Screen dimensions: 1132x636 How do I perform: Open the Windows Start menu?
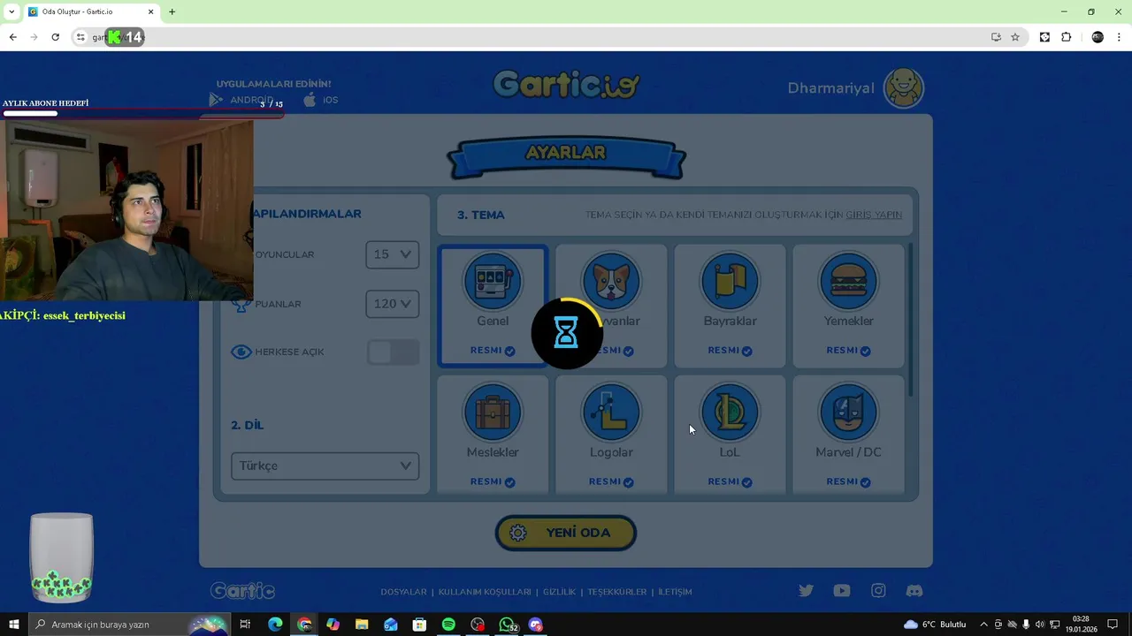(x=13, y=625)
